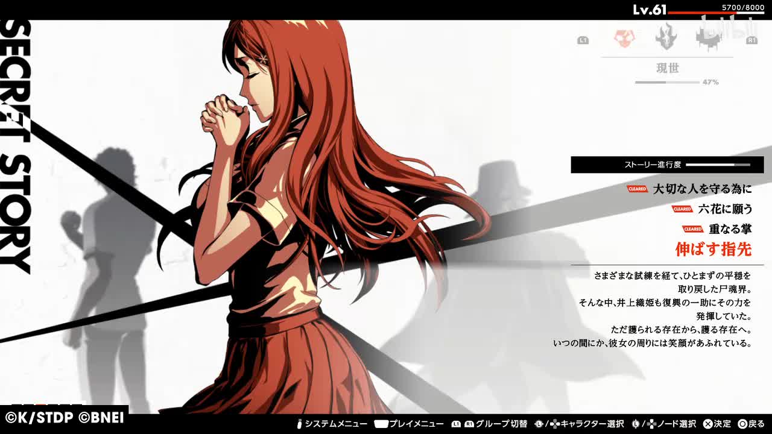Click キャラクター選択 hint in the bottom bar
Image resolution: width=772 pixels, height=434 pixels.
click(592, 424)
